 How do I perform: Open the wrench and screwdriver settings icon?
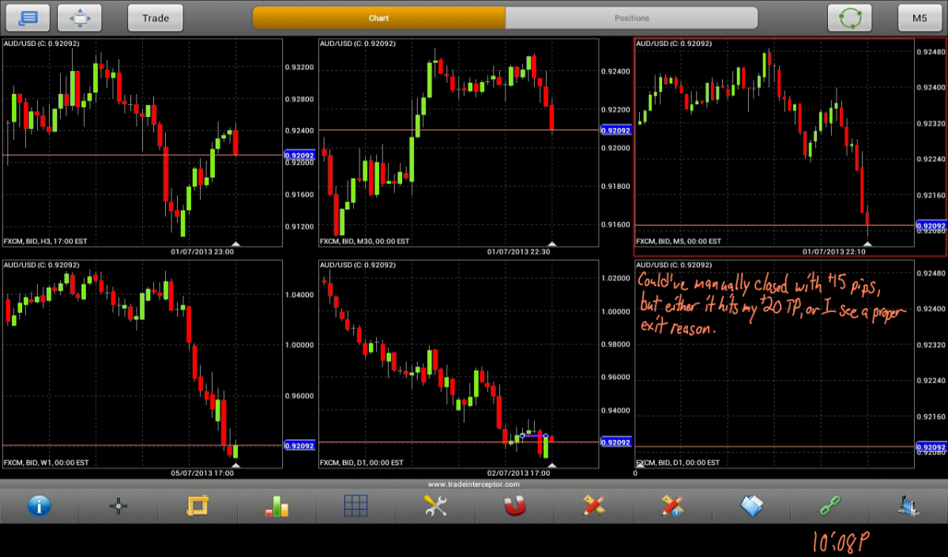point(435,506)
